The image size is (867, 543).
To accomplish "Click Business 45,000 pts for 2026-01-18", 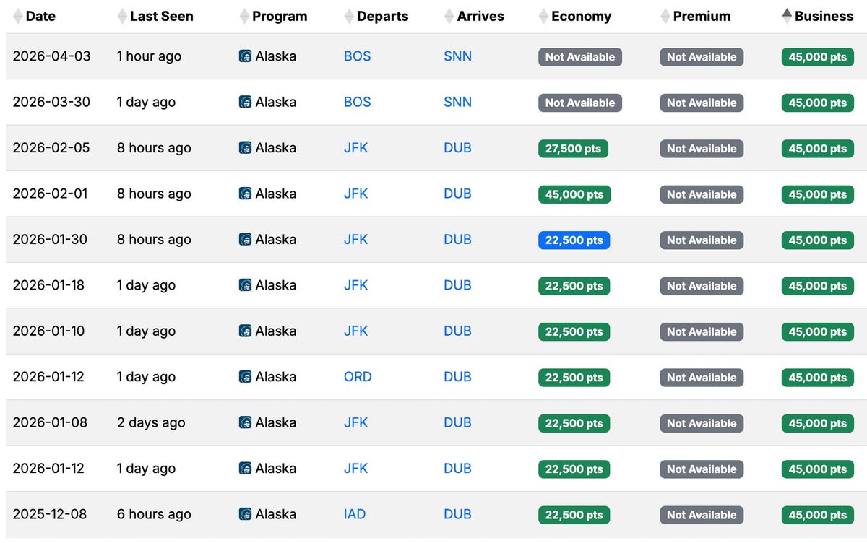I will (817, 286).
